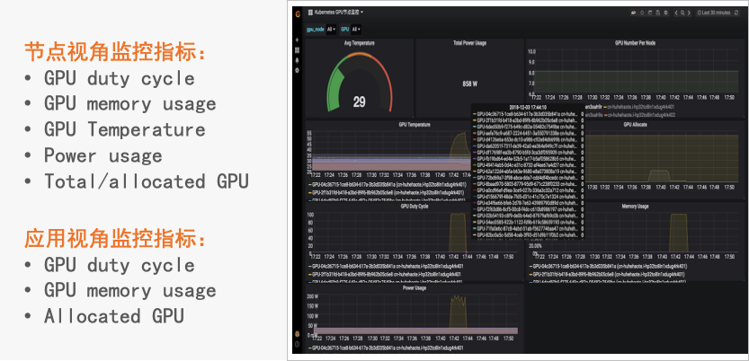Star this dashboard as favorite

pyautogui.click(x=642, y=13)
